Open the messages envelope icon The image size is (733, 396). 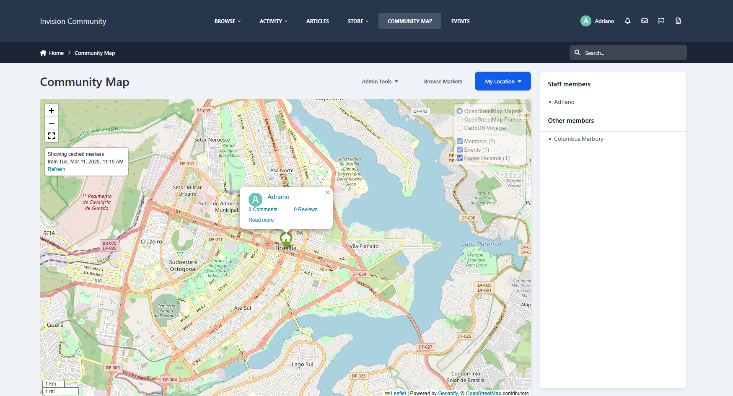pyautogui.click(x=645, y=21)
